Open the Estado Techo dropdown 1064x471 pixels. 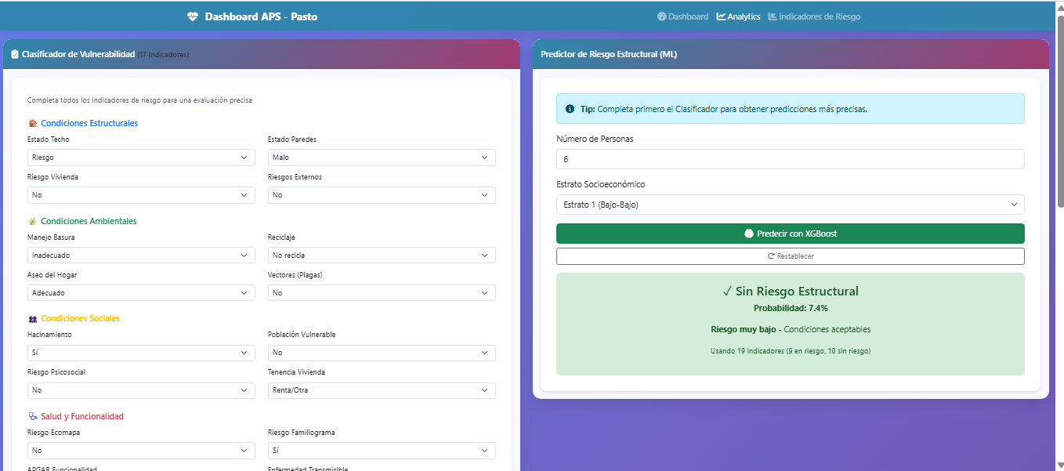click(141, 158)
